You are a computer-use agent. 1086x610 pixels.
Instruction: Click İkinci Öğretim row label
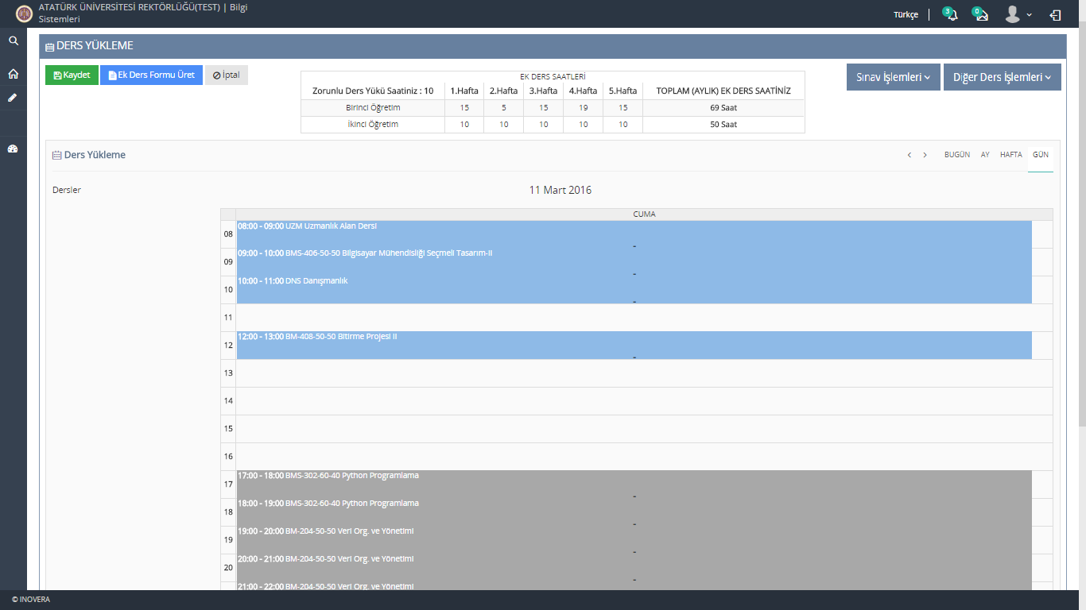click(x=373, y=125)
